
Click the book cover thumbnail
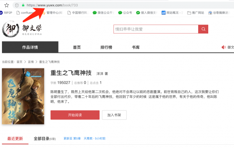click(x=23, y=96)
